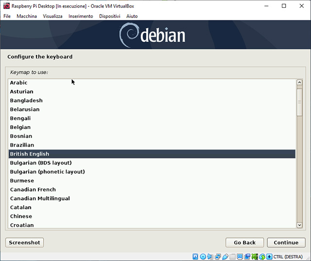The image size is (311, 261).
Task: Click the Screenshot button
Action: click(24, 243)
